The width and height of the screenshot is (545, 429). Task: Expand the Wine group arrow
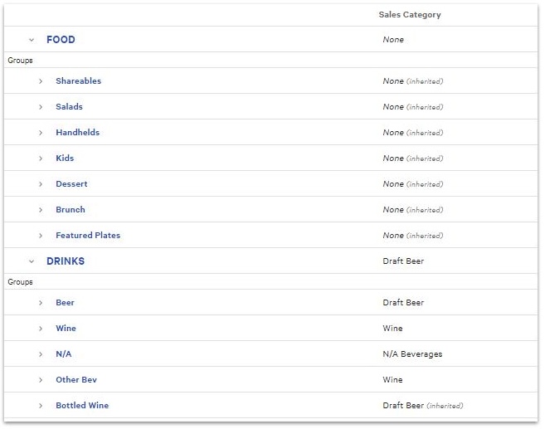pyautogui.click(x=41, y=329)
